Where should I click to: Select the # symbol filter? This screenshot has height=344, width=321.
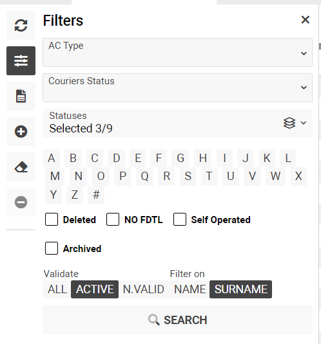(x=96, y=195)
